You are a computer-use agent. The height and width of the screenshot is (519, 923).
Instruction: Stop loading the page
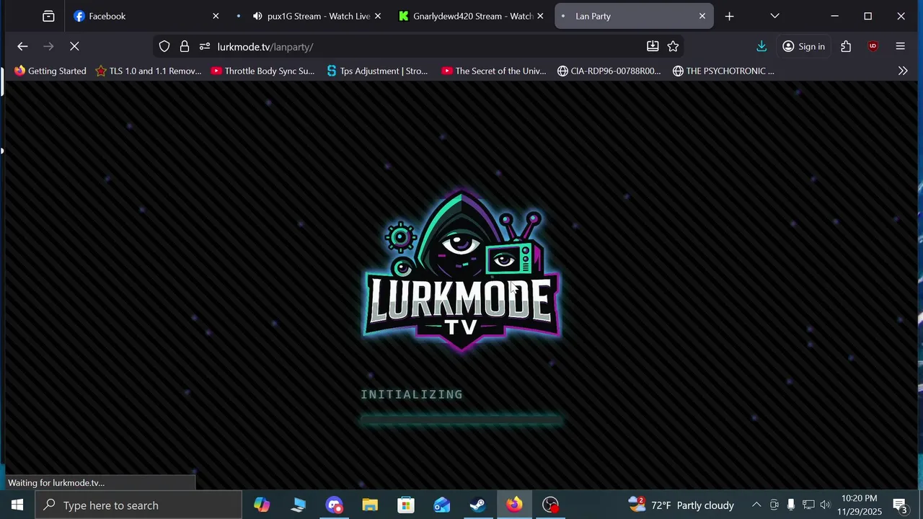(74, 46)
